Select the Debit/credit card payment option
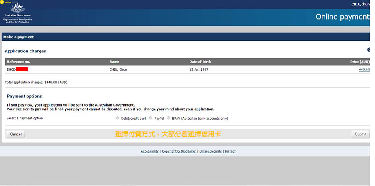 click(117, 118)
